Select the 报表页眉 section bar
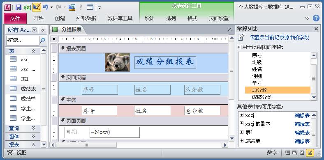 pyautogui.click(x=143, y=49)
